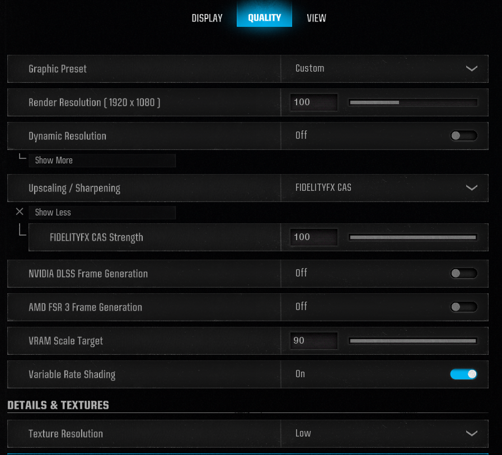Click the X icon beside Show Less

click(20, 212)
